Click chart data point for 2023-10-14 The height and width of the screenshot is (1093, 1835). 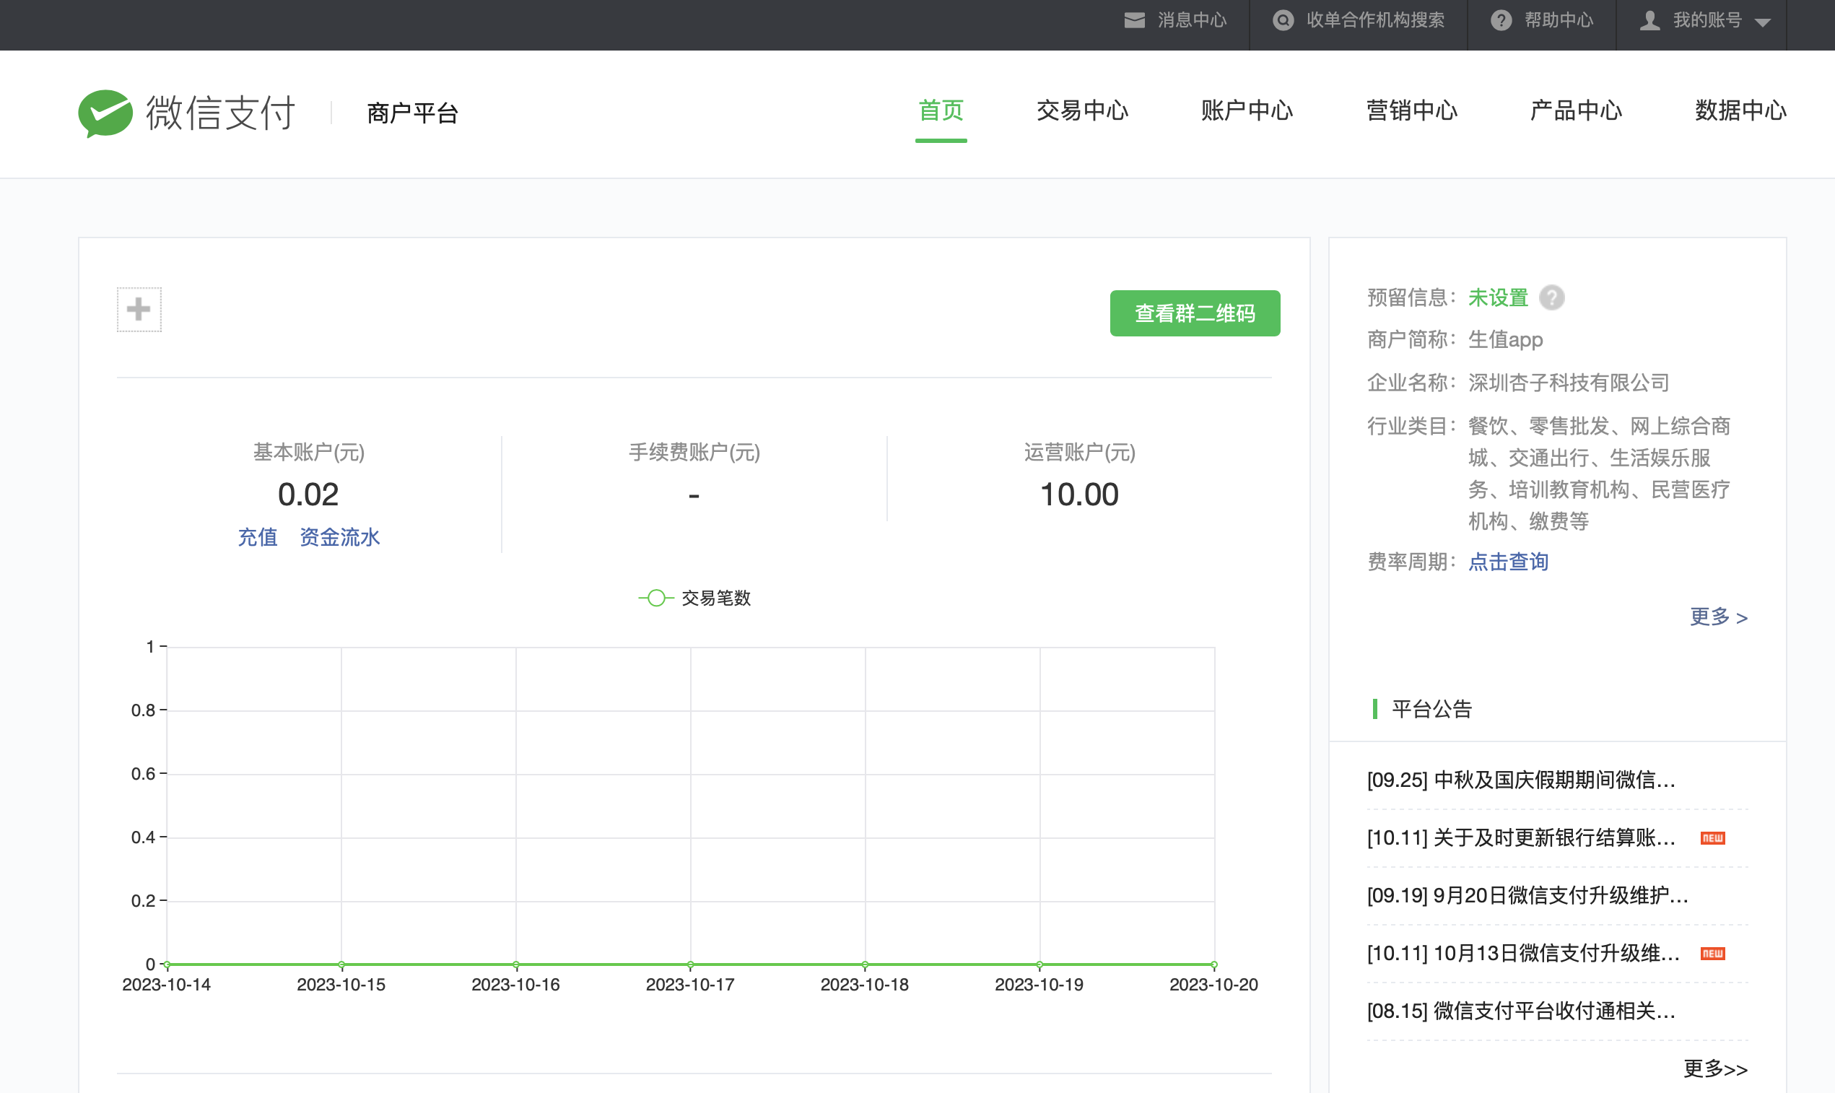pos(167,964)
